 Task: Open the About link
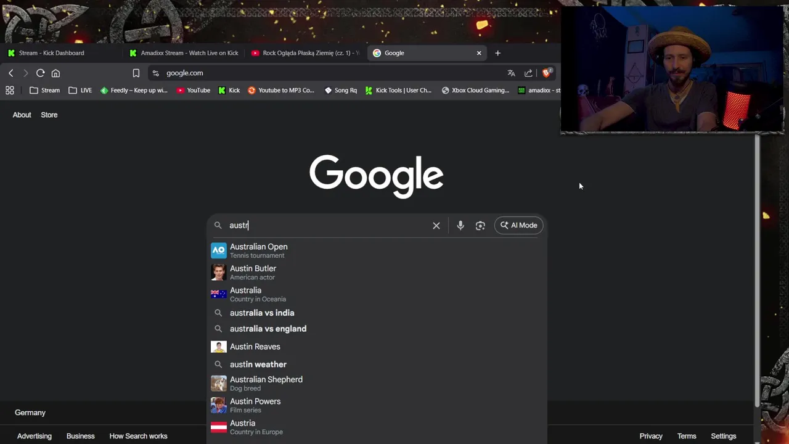tap(22, 115)
